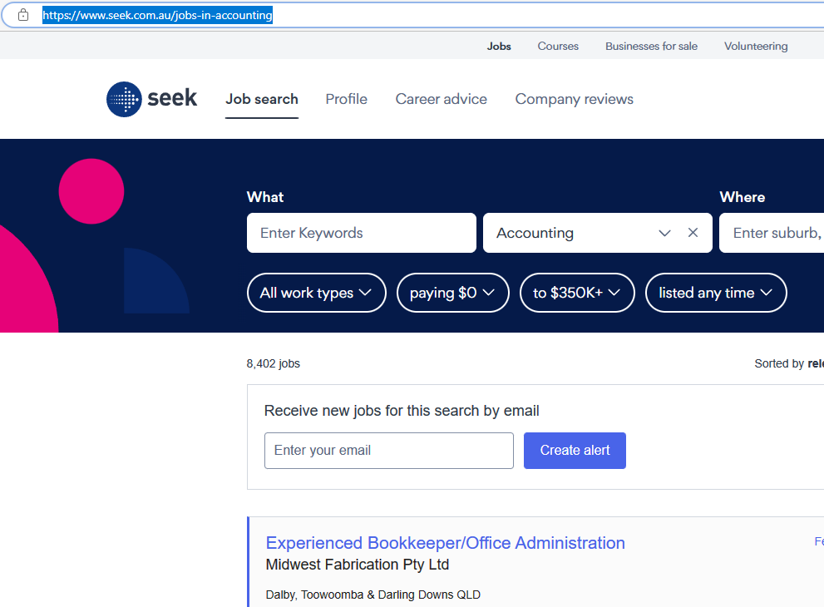This screenshot has height=607, width=824.
Task: Click the Sorted by label
Action: [779, 363]
